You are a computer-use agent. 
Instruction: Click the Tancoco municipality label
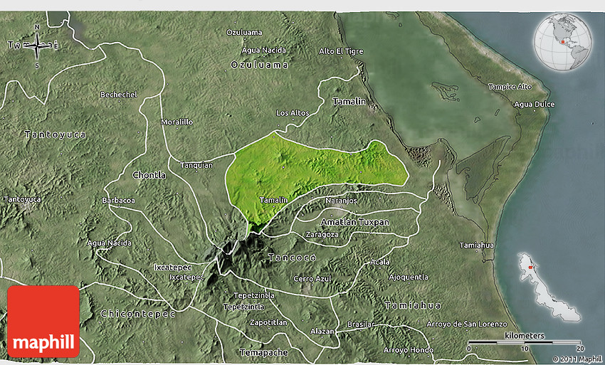[291, 256]
